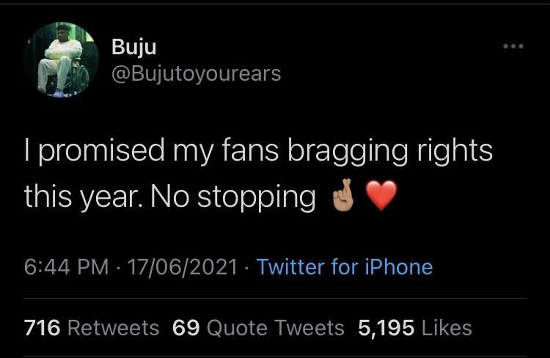Click the red heart emoji
550x358 pixels.
pos(381,195)
